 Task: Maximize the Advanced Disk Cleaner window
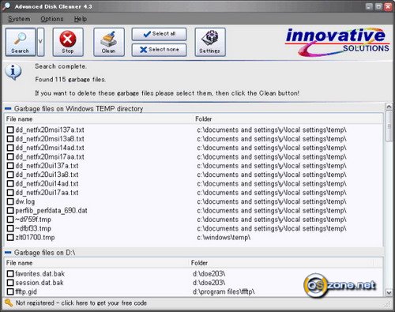coord(378,6)
